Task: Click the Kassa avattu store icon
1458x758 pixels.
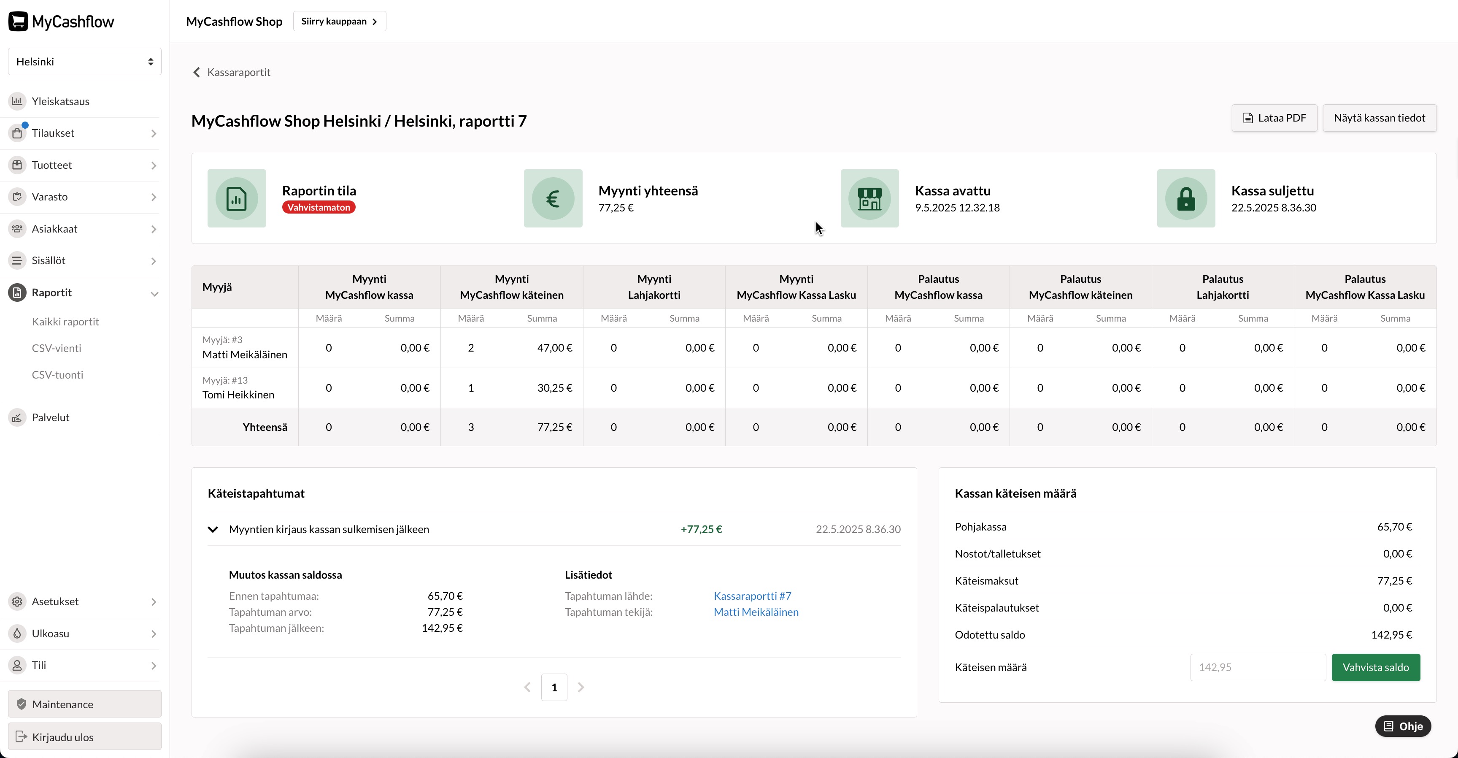Action: (869, 199)
